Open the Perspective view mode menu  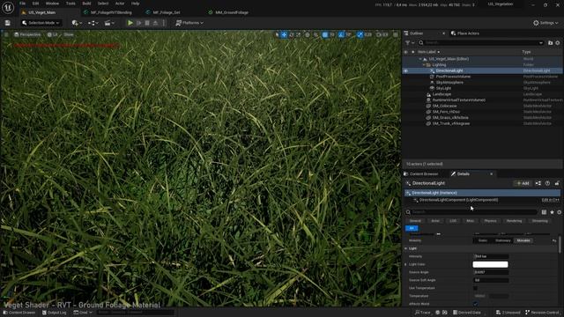coord(27,34)
